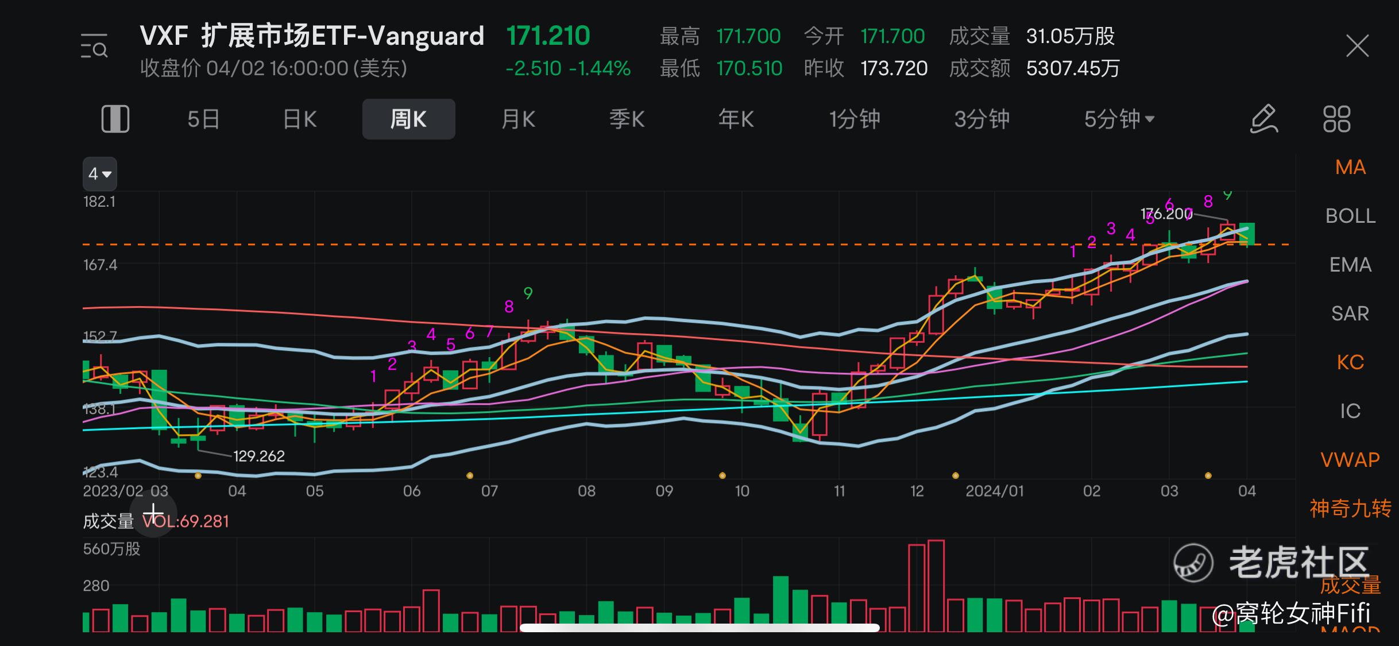The width and height of the screenshot is (1399, 646).
Task: Tap the yellow event dot near month 10
Action: coord(722,475)
